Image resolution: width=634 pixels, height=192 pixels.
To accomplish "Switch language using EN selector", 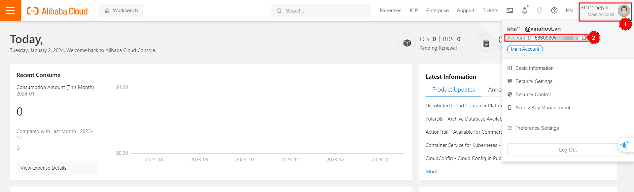I will point(569,11).
